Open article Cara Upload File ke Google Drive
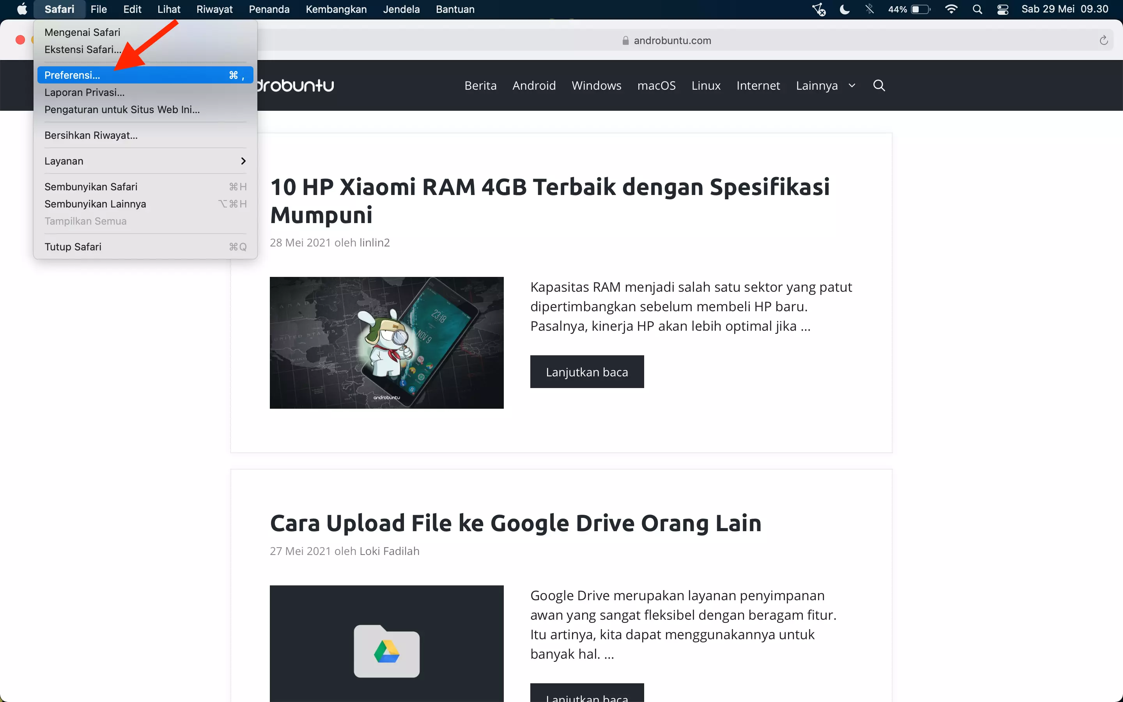Viewport: 1123px width, 702px height. click(x=515, y=523)
